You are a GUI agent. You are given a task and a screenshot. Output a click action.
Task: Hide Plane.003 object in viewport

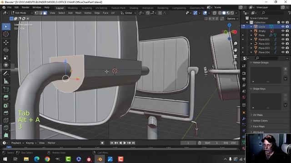[x=283, y=48]
